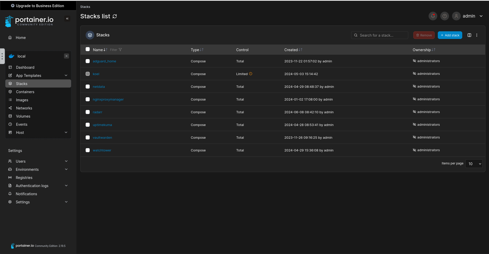Click the Name filter funnel icon
This screenshot has height=254, width=489.
pos(120,50)
